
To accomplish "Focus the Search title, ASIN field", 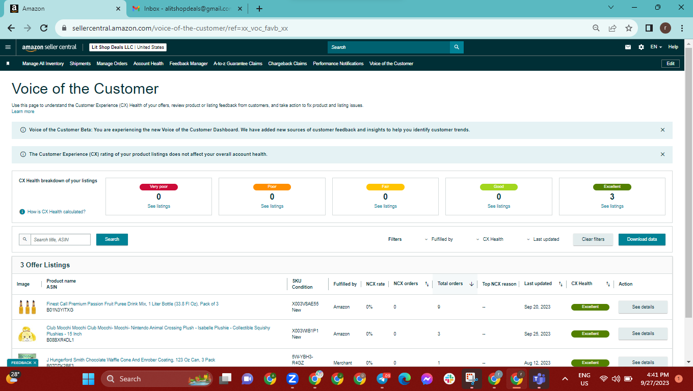I will (x=60, y=239).
